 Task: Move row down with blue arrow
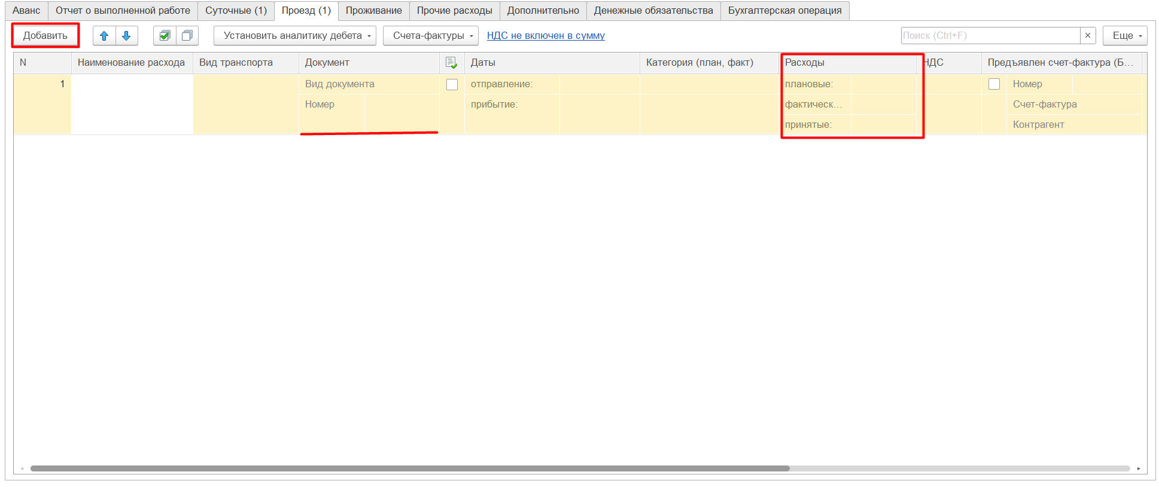[126, 36]
